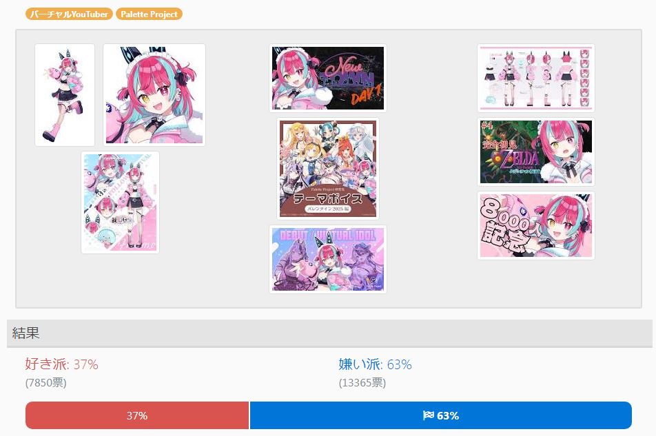Screen dimensions: 656x436
Task: View the character reference sheet thumbnail
Action: [536, 78]
